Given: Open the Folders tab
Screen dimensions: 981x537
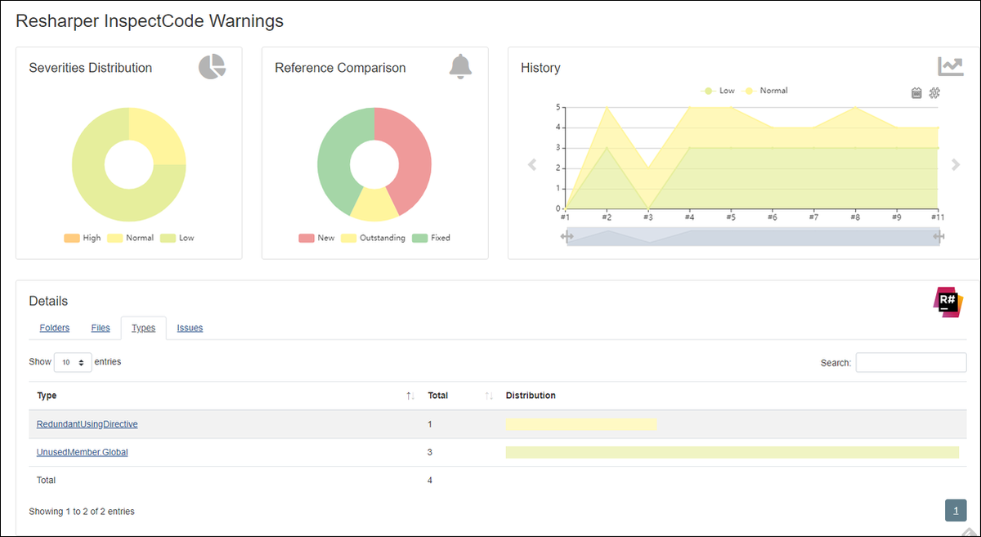Looking at the screenshot, I should pos(55,328).
